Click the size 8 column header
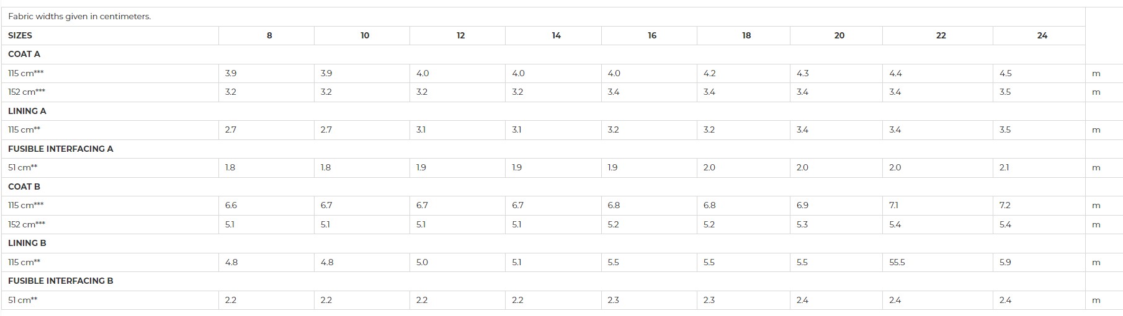 (269, 35)
